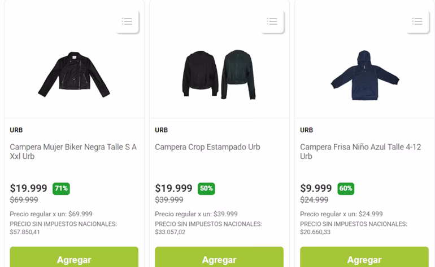This screenshot has width=435, height=267.
Task: Click URB brand label on biker jacket card
Action: [16, 130]
